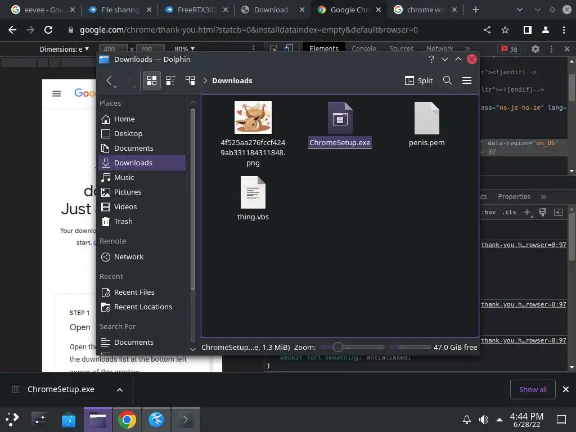Open Properties tab in DevTools
This screenshot has height=432, width=576.
514,197
